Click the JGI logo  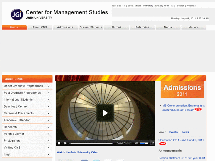17,14
